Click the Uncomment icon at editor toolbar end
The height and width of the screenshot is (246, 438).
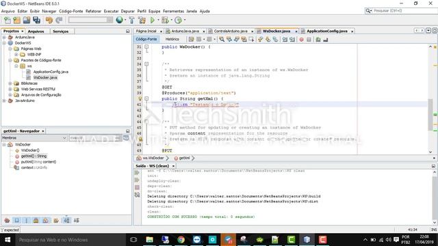325,40
